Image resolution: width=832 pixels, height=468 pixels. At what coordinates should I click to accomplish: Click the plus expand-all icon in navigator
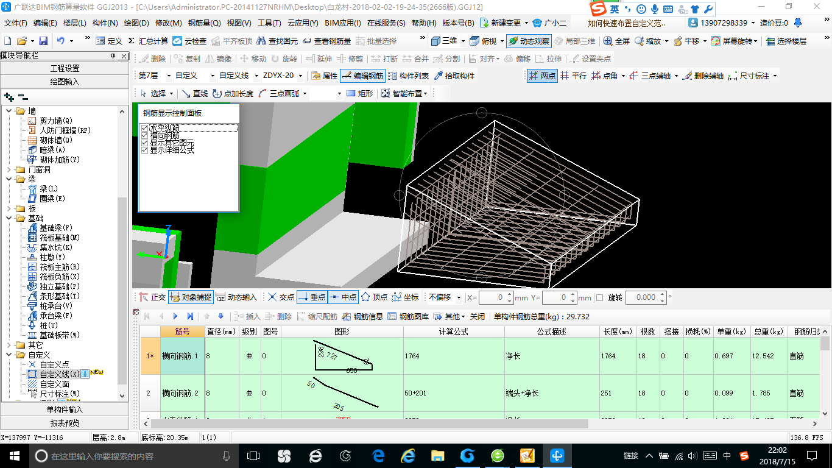tap(9, 96)
